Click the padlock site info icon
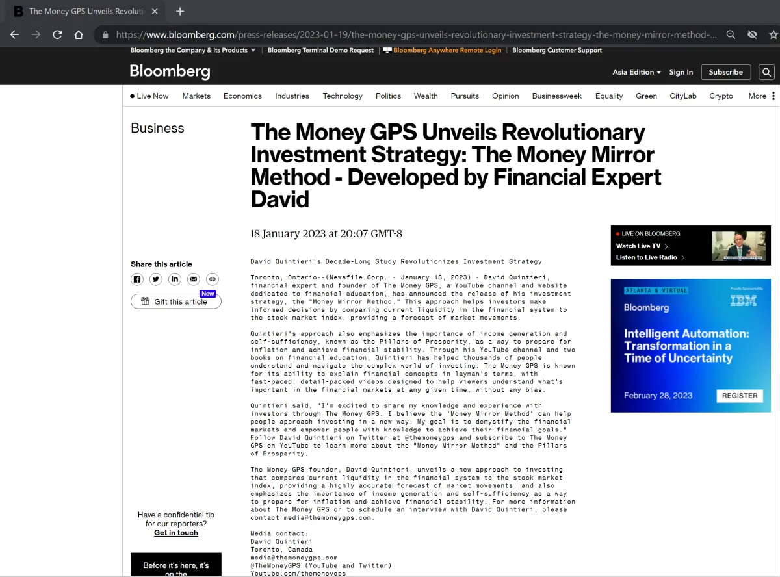 click(x=105, y=35)
